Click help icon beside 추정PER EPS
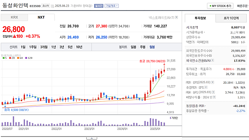Viewport: 249px width, 140px height. (206, 87)
